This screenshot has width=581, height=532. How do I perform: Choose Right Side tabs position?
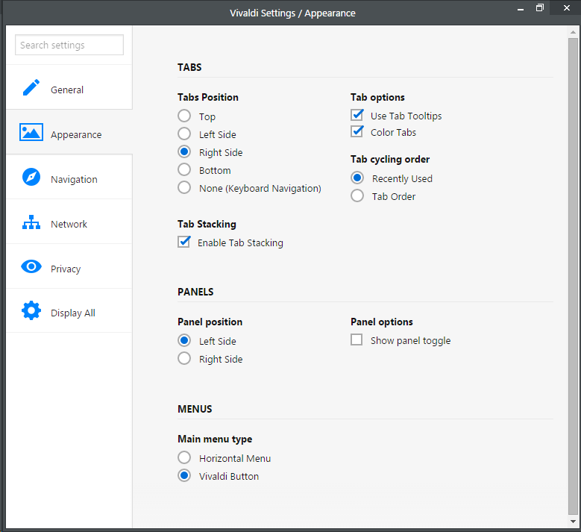[184, 151]
